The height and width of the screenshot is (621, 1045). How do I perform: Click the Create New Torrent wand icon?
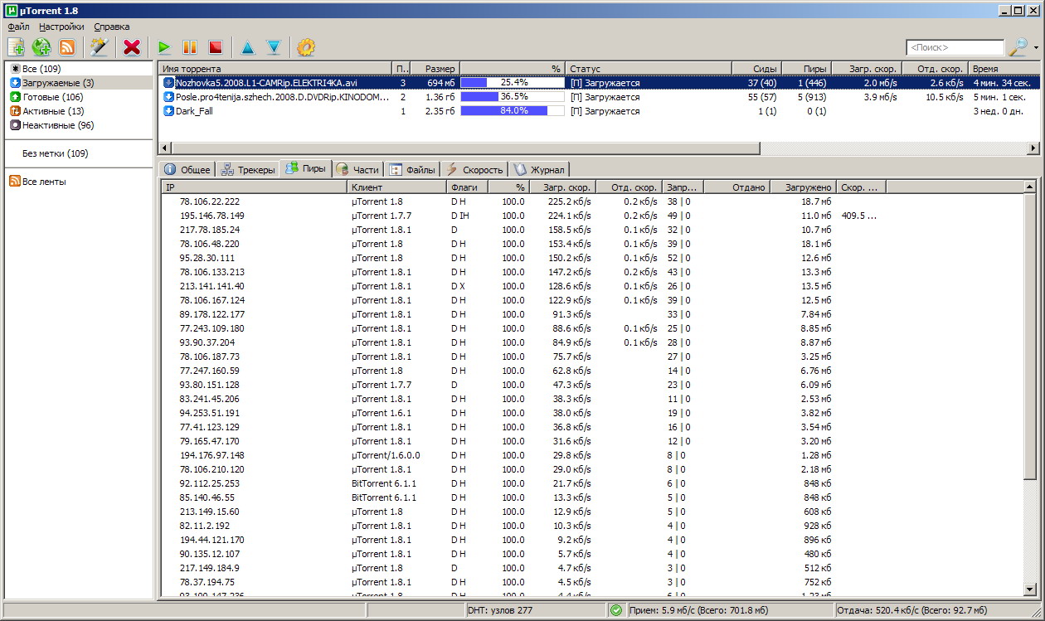tap(100, 47)
